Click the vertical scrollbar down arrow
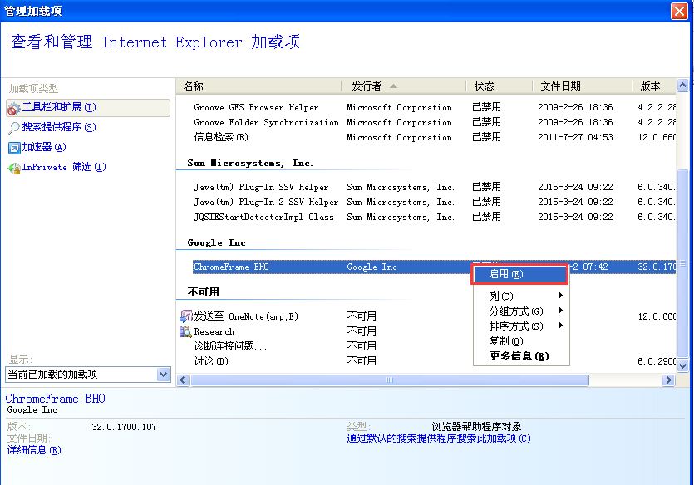This screenshot has width=694, height=485. click(x=683, y=365)
